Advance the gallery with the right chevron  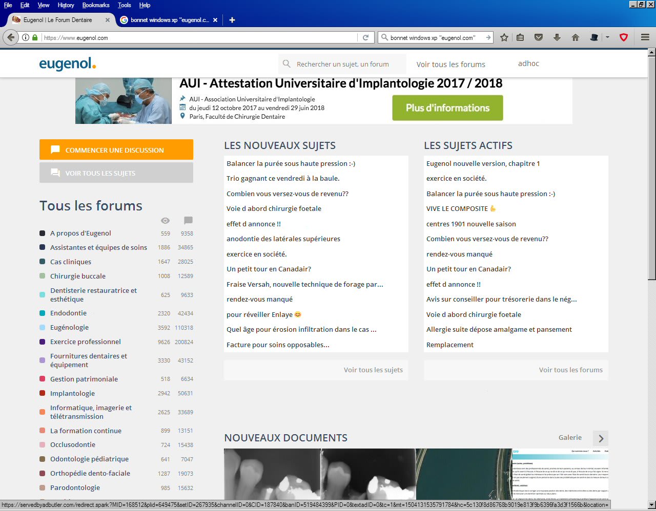pyautogui.click(x=601, y=438)
